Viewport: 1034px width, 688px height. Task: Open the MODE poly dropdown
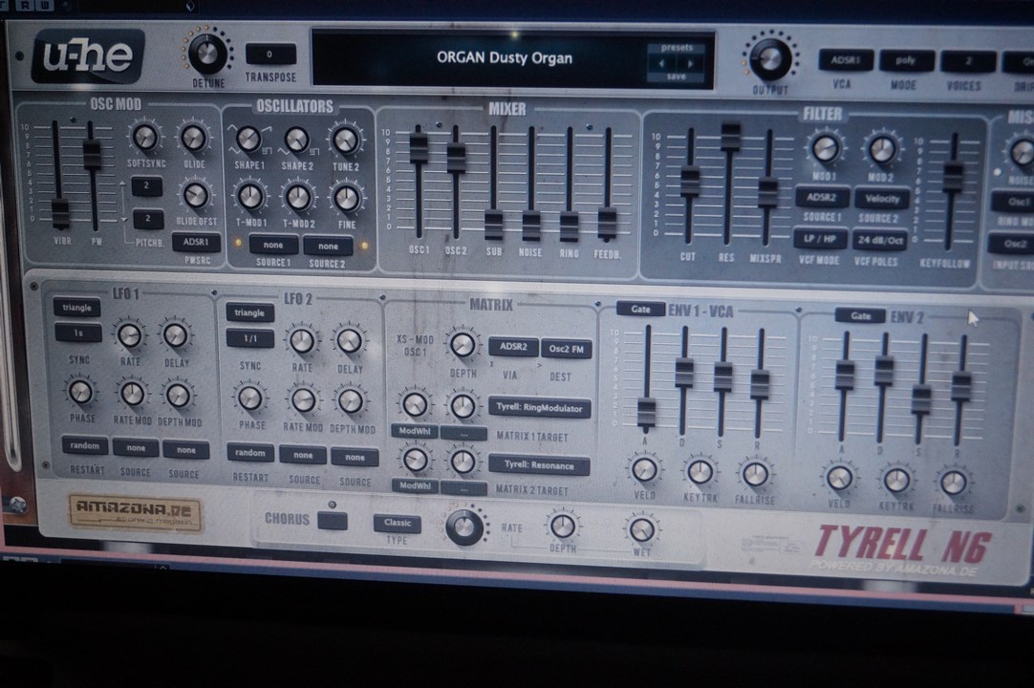click(x=906, y=61)
